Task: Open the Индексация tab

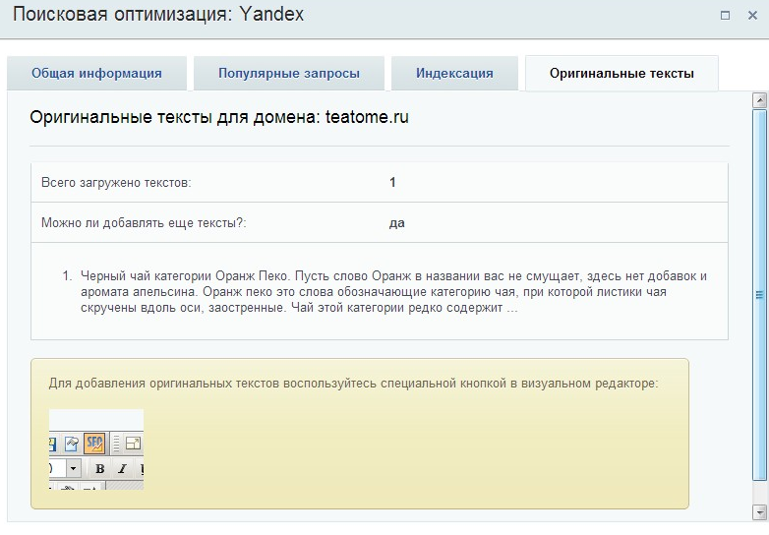Action: pos(454,73)
